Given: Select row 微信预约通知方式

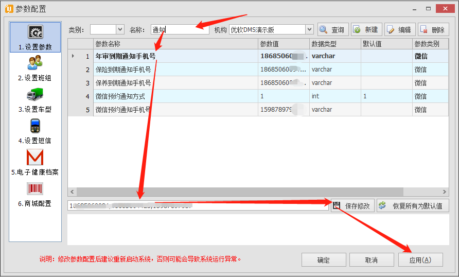Looking at the screenshot, I should (258, 96).
